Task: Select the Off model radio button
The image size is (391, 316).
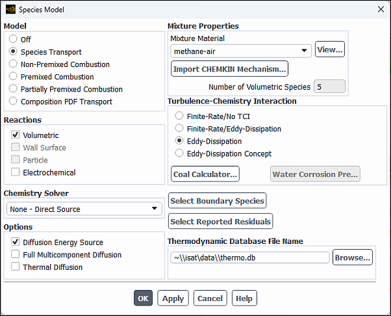Action: pyautogui.click(x=14, y=40)
